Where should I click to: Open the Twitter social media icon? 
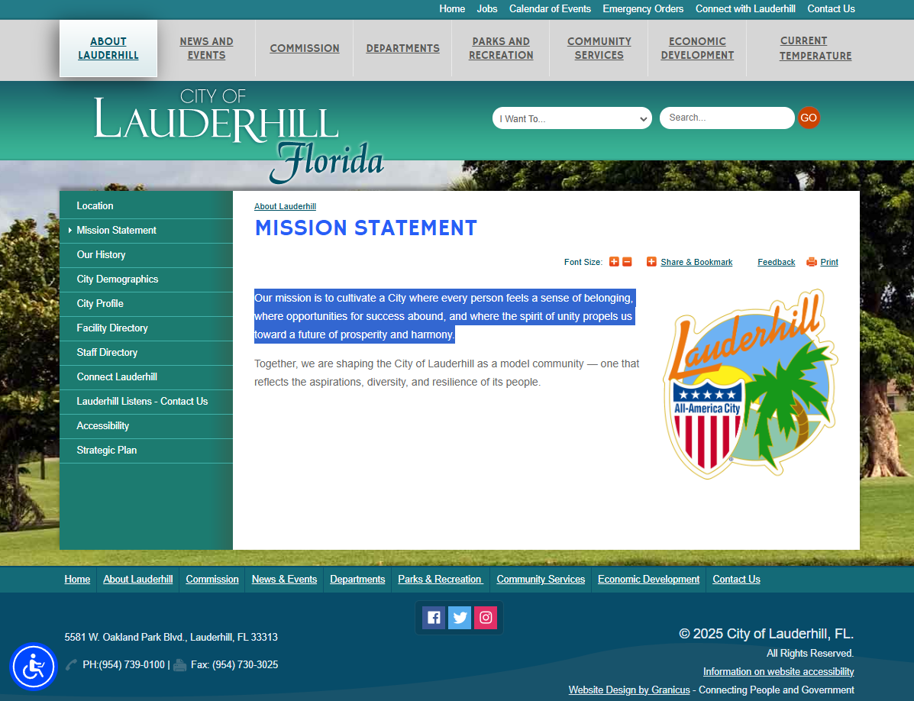pos(460,618)
